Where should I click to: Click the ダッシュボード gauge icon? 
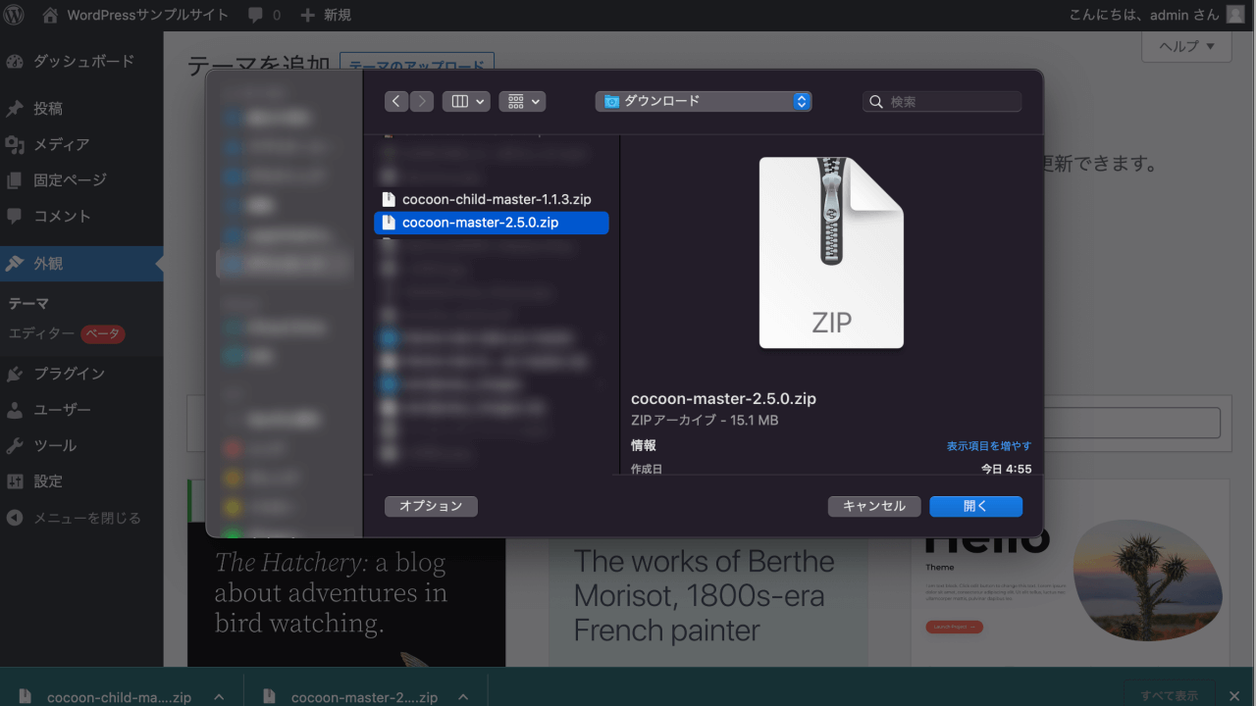pyautogui.click(x=15, y=61)
